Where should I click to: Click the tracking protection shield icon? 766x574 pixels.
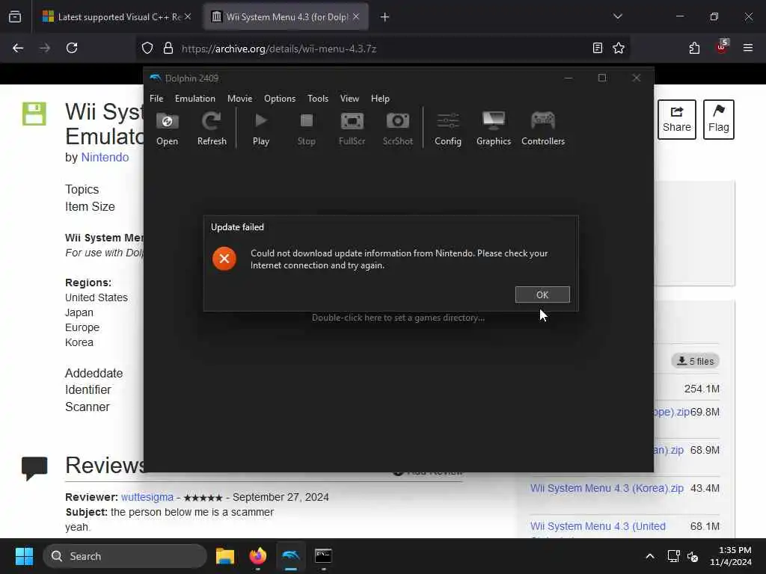pos(147,48)
